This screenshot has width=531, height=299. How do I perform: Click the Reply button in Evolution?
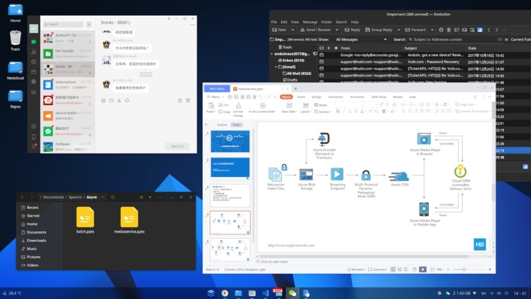pos(352,30)
